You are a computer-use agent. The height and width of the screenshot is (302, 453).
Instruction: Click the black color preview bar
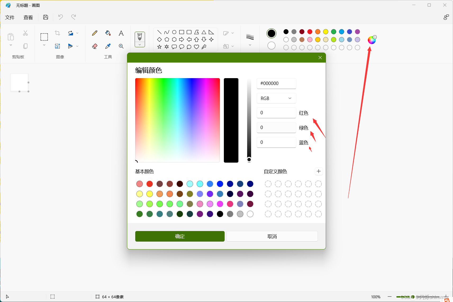pos(231,120)
